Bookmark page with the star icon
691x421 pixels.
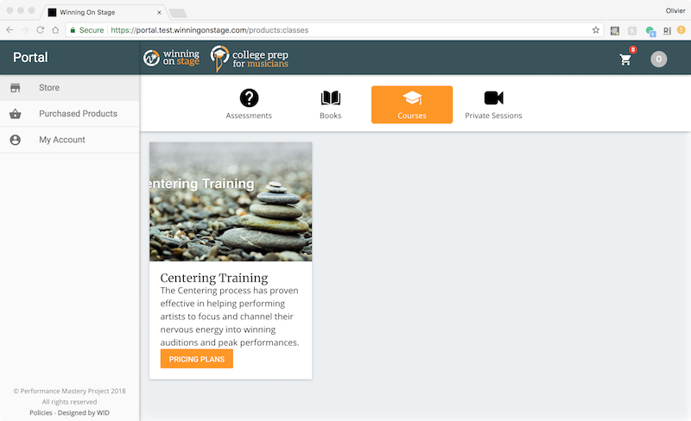[595, 30]
